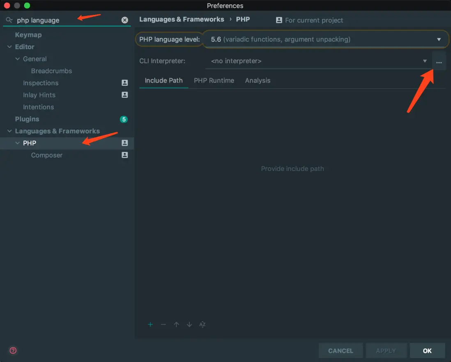Open the help question mark

(13, 350)
